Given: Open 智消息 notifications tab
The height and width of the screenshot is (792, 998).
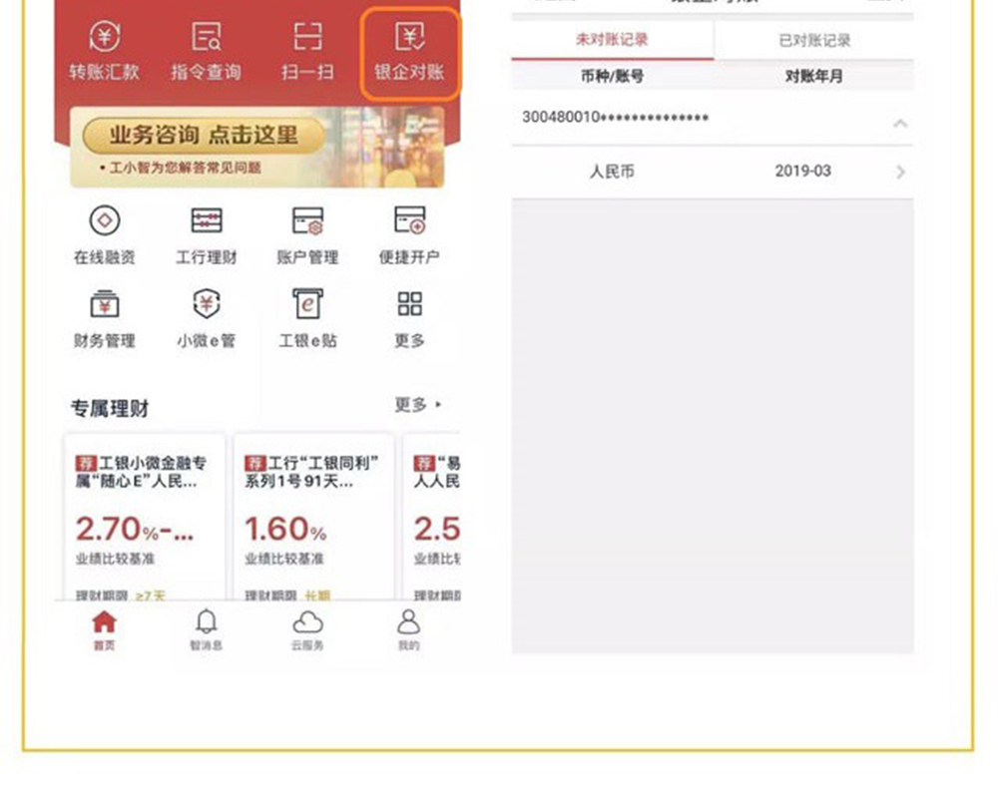Looking at the screenshot, I should click(x=207, y=630).
